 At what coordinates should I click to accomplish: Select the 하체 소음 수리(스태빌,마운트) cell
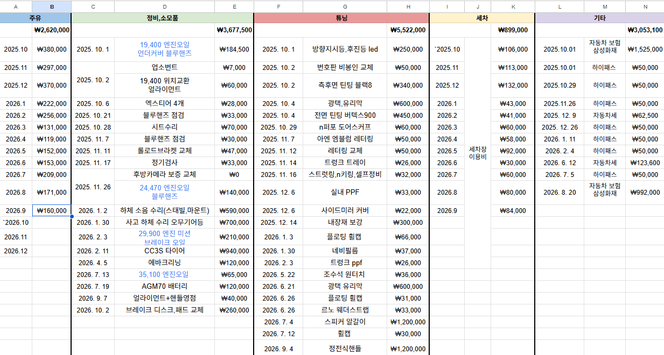click(x=164, y=211)
